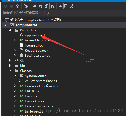This screenshot has width=126, height=116.
Task: Select the SystemControl folder
Action: tap(36, 76)
